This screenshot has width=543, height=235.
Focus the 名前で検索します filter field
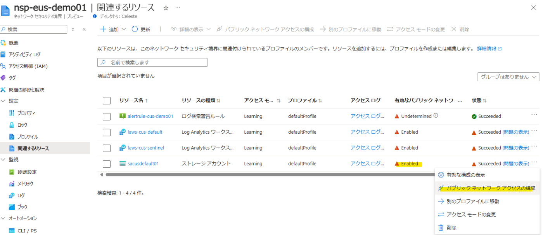(152, 62)
